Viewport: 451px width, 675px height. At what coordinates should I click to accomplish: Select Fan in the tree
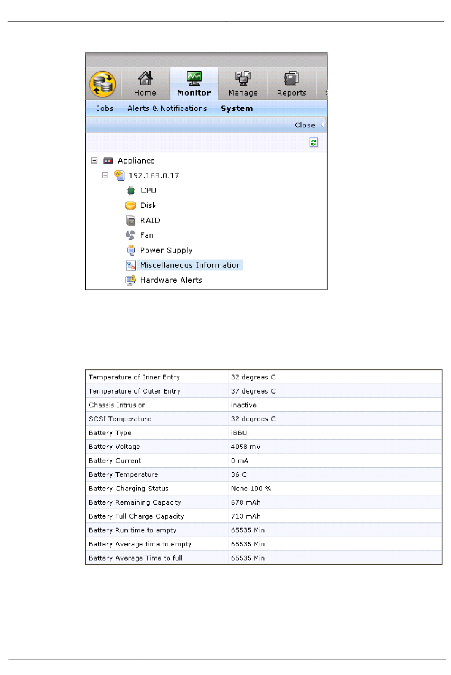(x=147, y=235)
